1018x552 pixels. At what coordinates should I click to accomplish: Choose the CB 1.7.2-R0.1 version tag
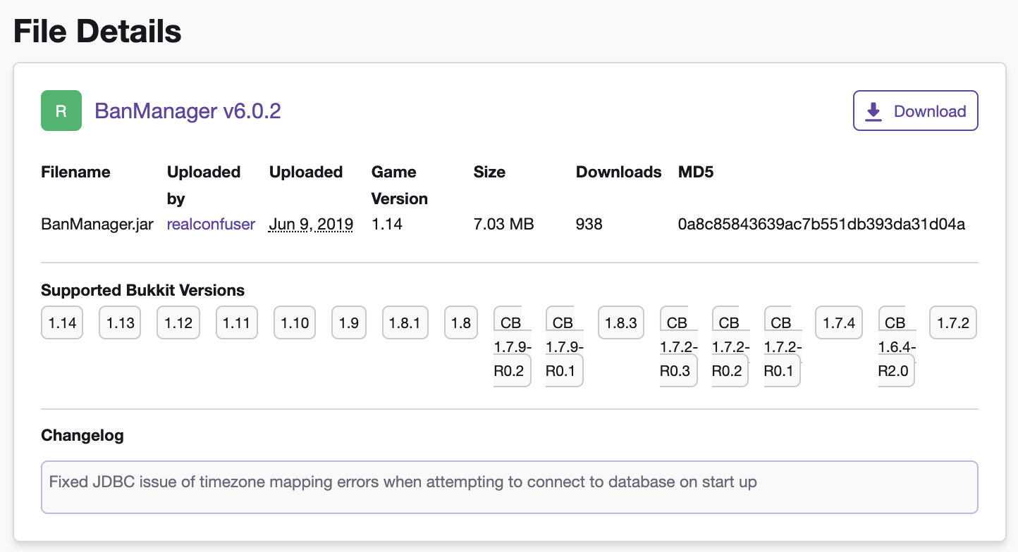coord(783,346)
